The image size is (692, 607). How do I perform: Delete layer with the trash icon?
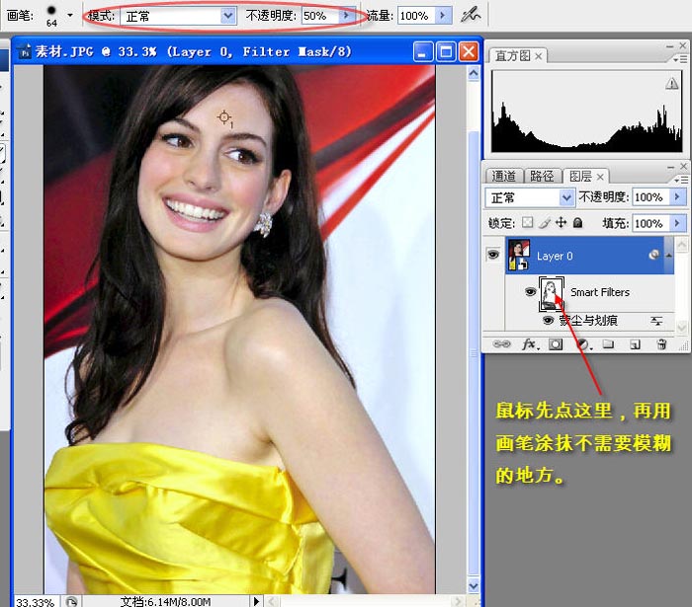click(661, 344)
